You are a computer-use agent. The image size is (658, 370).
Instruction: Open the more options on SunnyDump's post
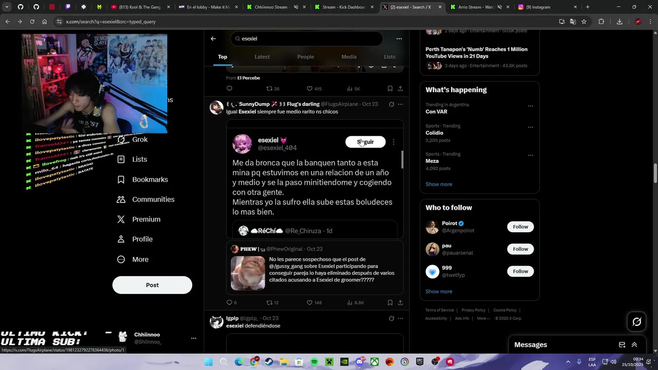point(400,104)
